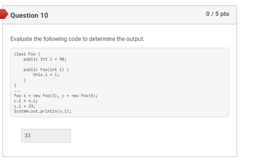Click the Question 10 heading
254x164 pixels.
pyautogui.click(x=29, y=15)
